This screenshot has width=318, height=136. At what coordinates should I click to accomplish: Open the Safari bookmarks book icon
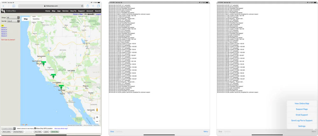(13, 6)
